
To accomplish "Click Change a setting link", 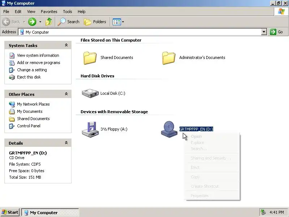I will [x=32, y=70].
